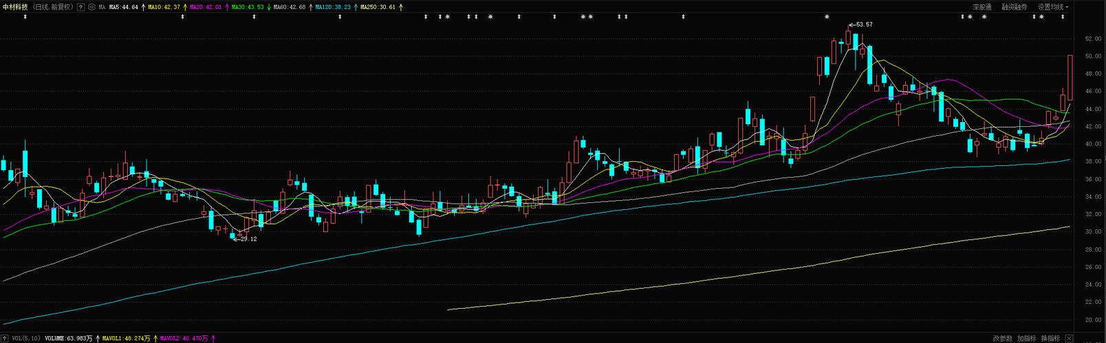Click the green MA30 down-arrow indicator
Viewport: 1106px width, 343px height.
click(x=269, y=7)
